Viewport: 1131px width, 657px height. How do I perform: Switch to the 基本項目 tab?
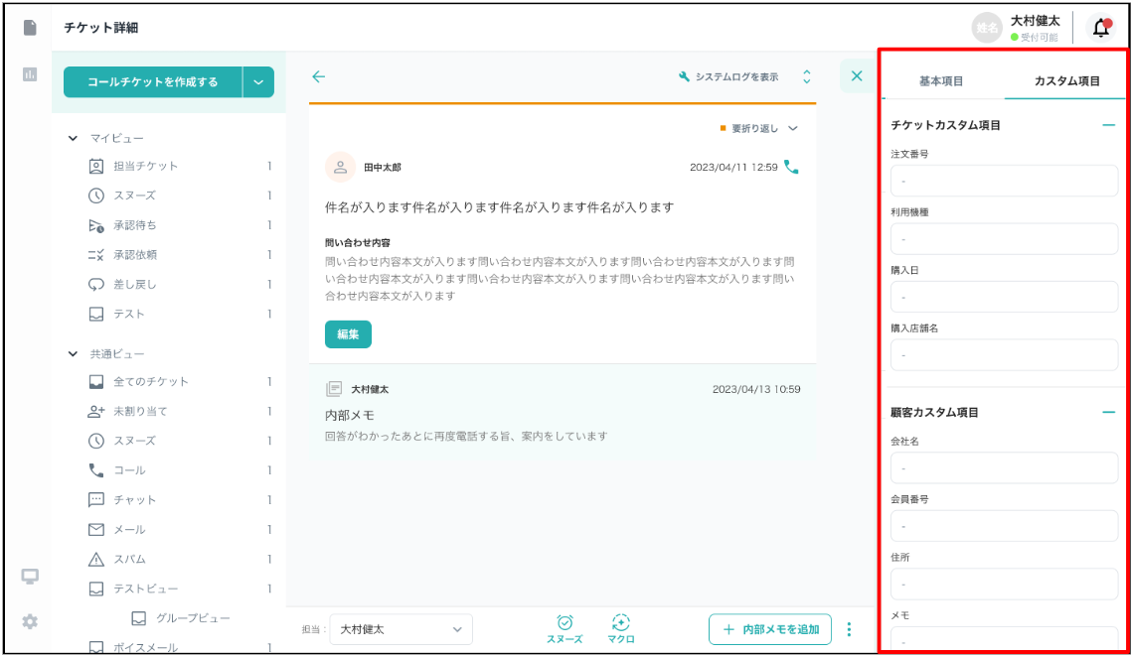[940, 81]
